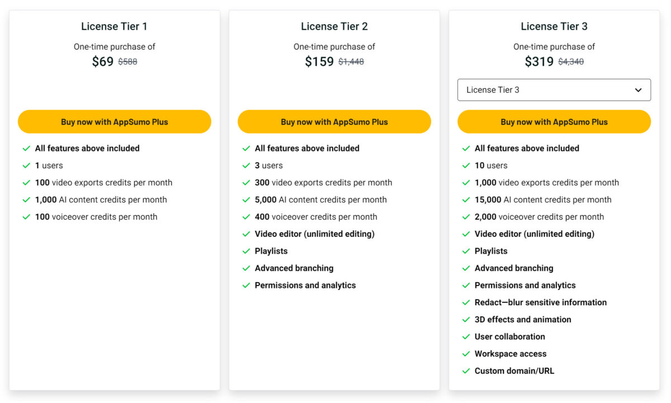671x403 pixels.
Task: Click the $69 price in Tier 1
Action: pyautogui.click(x=103, y=61)
